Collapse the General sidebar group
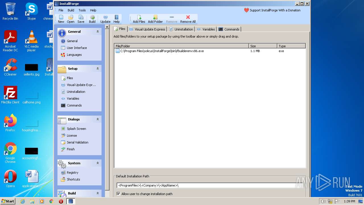364x205 pixels. click(98, 32)
